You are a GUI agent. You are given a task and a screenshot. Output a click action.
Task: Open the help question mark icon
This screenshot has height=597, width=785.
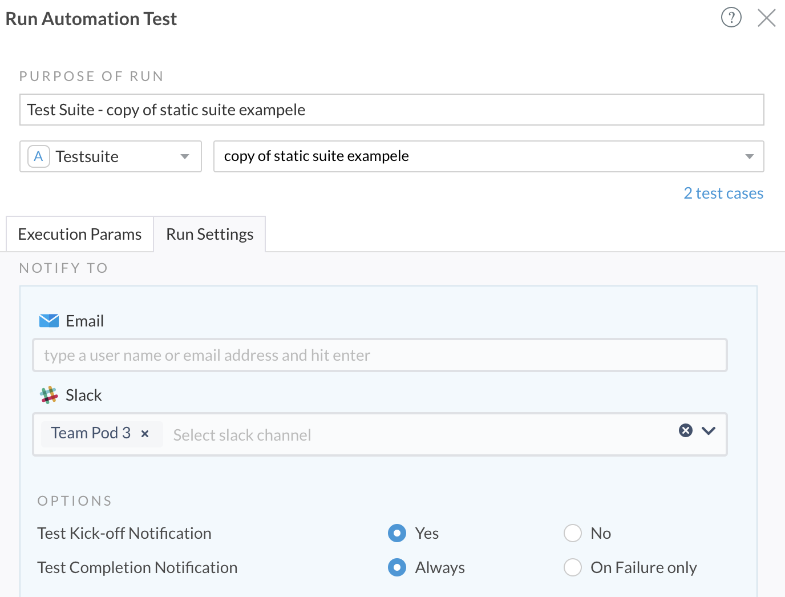[731, 18]
